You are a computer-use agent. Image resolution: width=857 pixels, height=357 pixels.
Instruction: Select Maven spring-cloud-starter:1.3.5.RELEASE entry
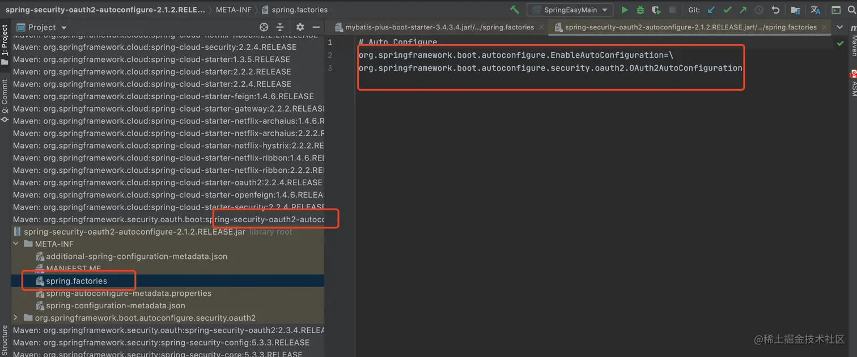[168, 59]
